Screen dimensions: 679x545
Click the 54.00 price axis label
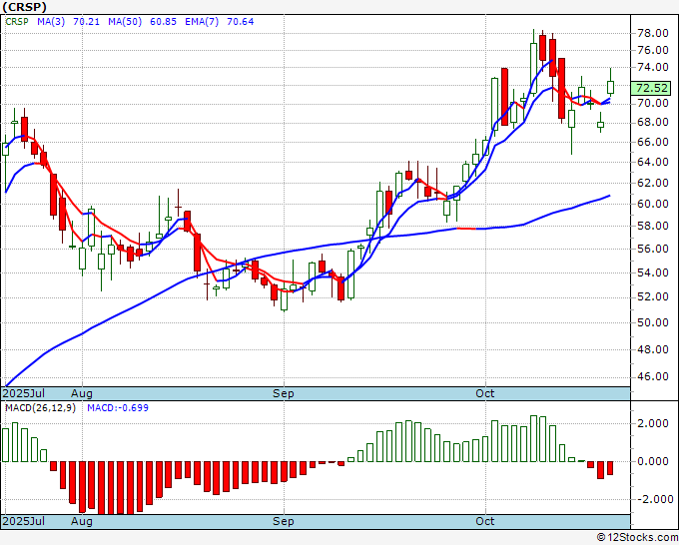coord(653,272)
